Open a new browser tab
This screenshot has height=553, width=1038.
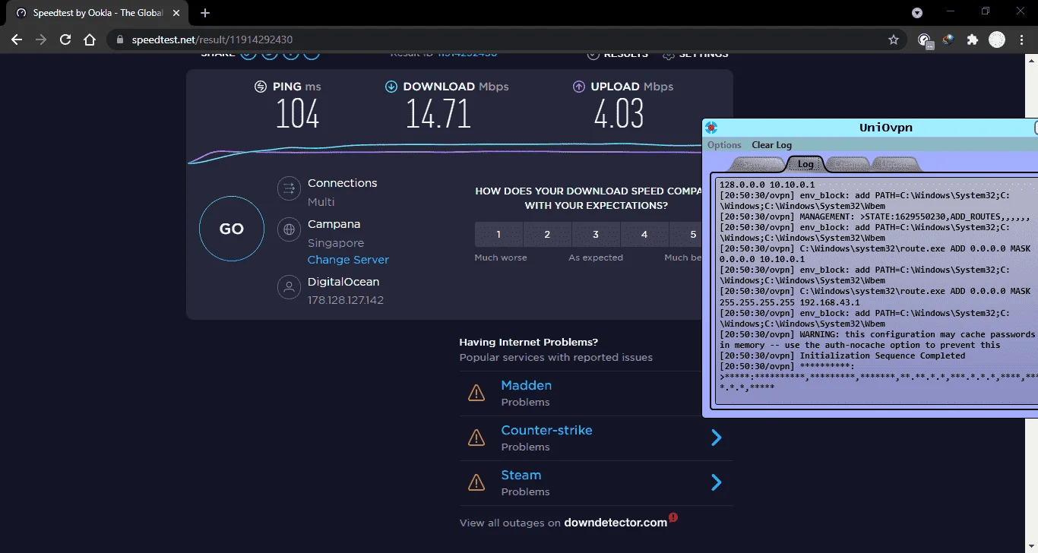205,13
